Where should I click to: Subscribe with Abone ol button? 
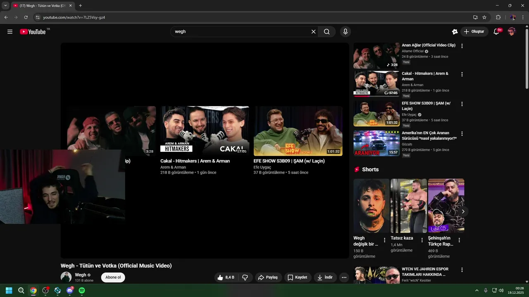click(113, 277)
